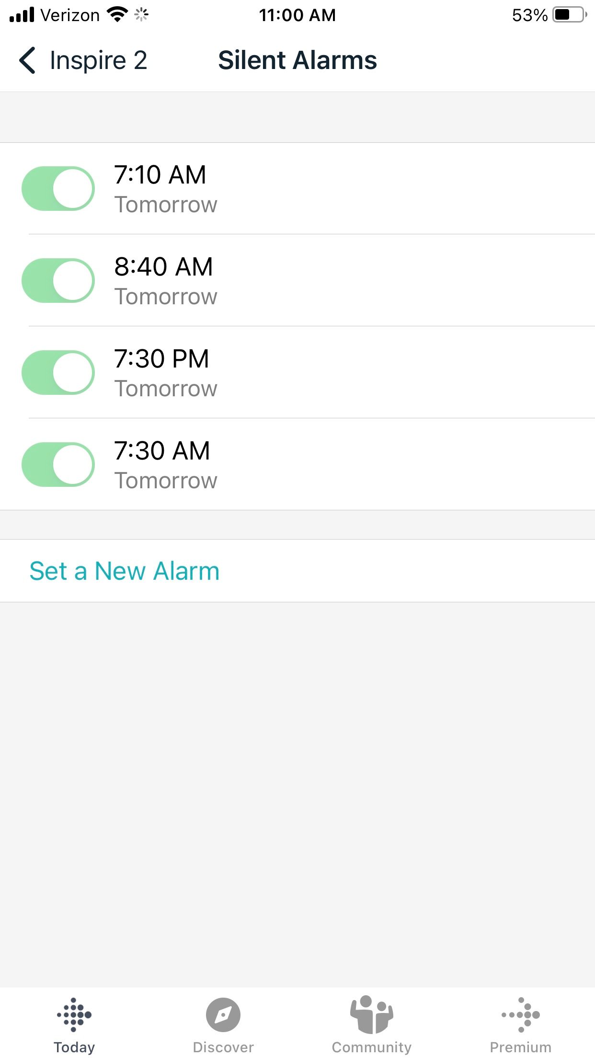Tap the battery icon in status bar
The width and height of the screenshot is (595, 1058).
(569, 15)
